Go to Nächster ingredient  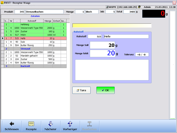pyautogui.click(x=50, y=126)
